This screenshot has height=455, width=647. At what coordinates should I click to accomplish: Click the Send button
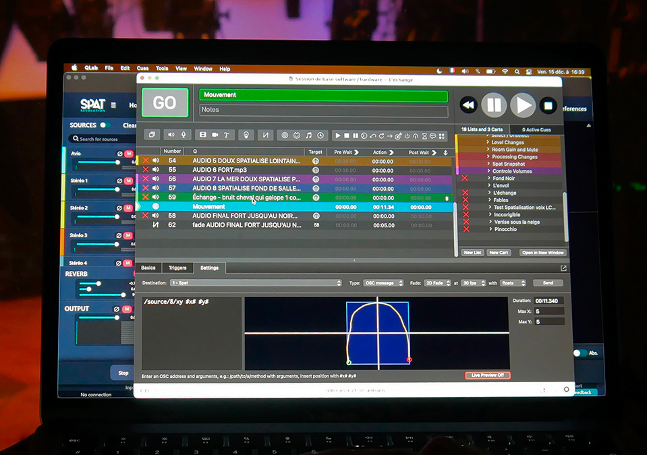tap(548, 283)
